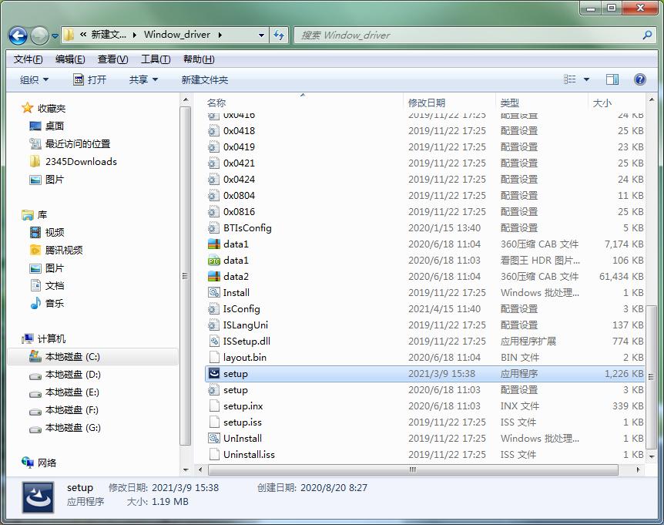Click the setup.inx file icon
Screen dimensions: 664x525
(214, 406)
